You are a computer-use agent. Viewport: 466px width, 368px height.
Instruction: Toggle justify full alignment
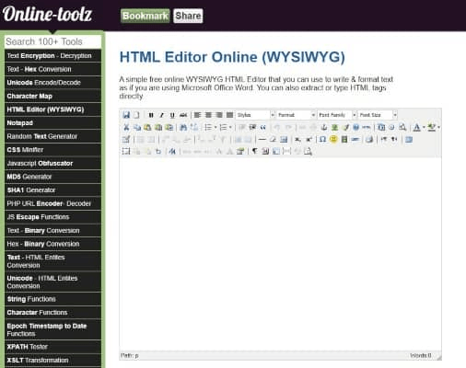pyautogui.click(x=229, y=115)
